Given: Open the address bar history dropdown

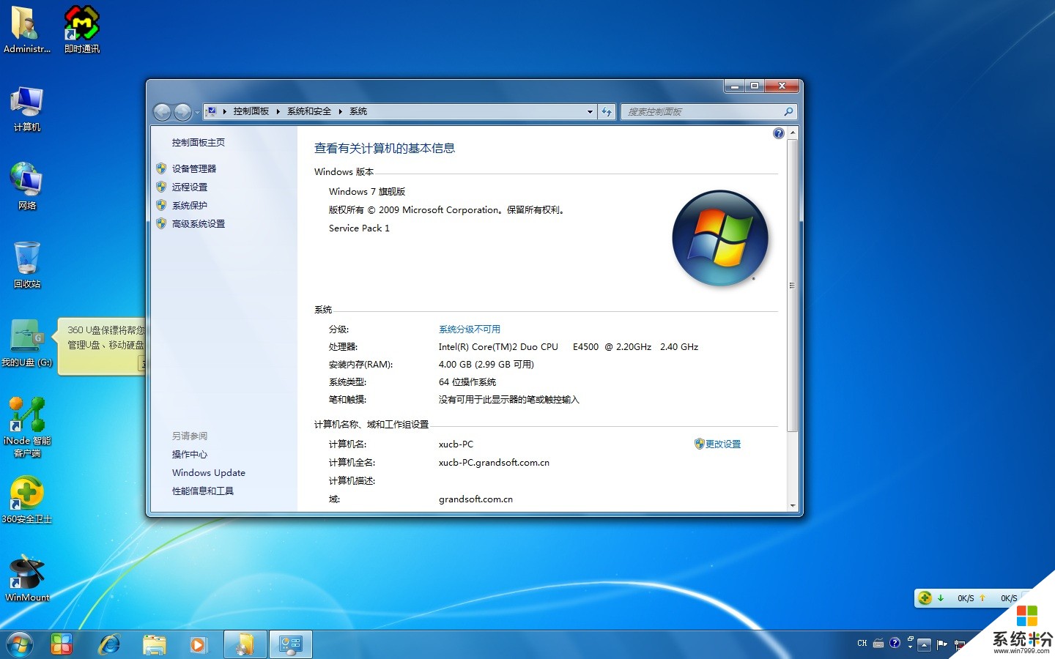Looking at the screenshot, I should [590, 111].
